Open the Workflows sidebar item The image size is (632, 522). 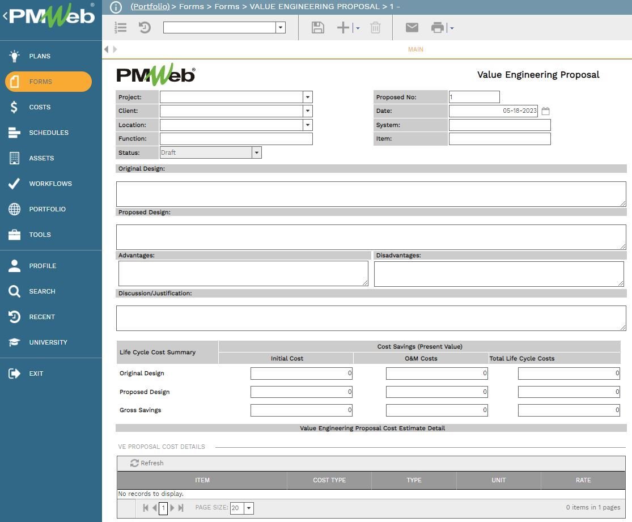[x=50, y=184]
